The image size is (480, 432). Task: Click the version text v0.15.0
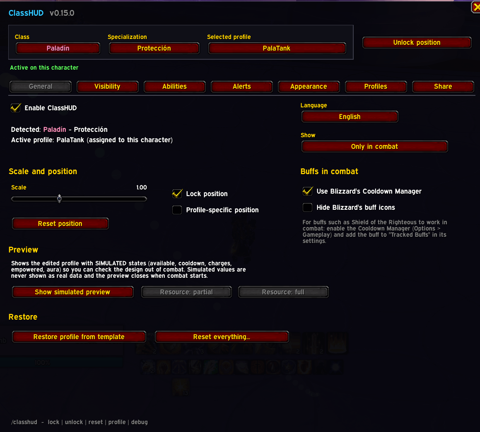pos(62,13)
